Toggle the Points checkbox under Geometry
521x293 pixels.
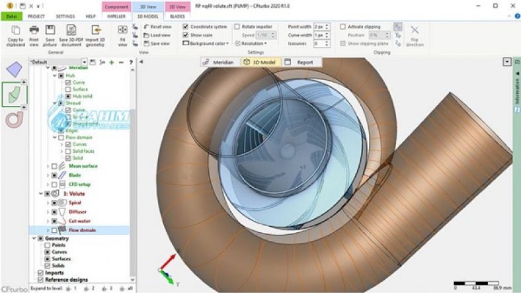click(x=47, y=245)
